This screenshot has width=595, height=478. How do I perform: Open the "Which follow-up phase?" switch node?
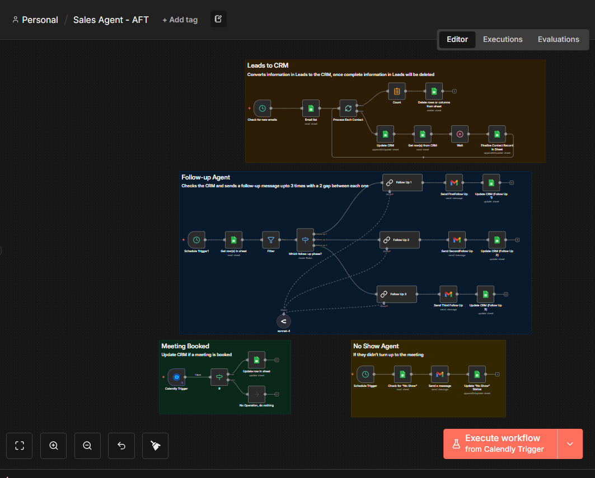click(x=304, y=239)
